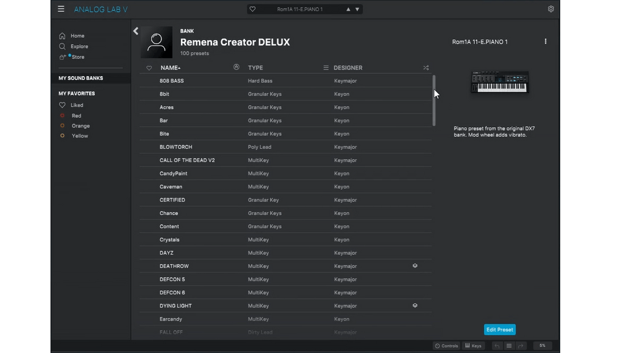Screen dimensions: 627x353
Task: Select the previous preset using the up arrow
Action: (x=348, y=9)
